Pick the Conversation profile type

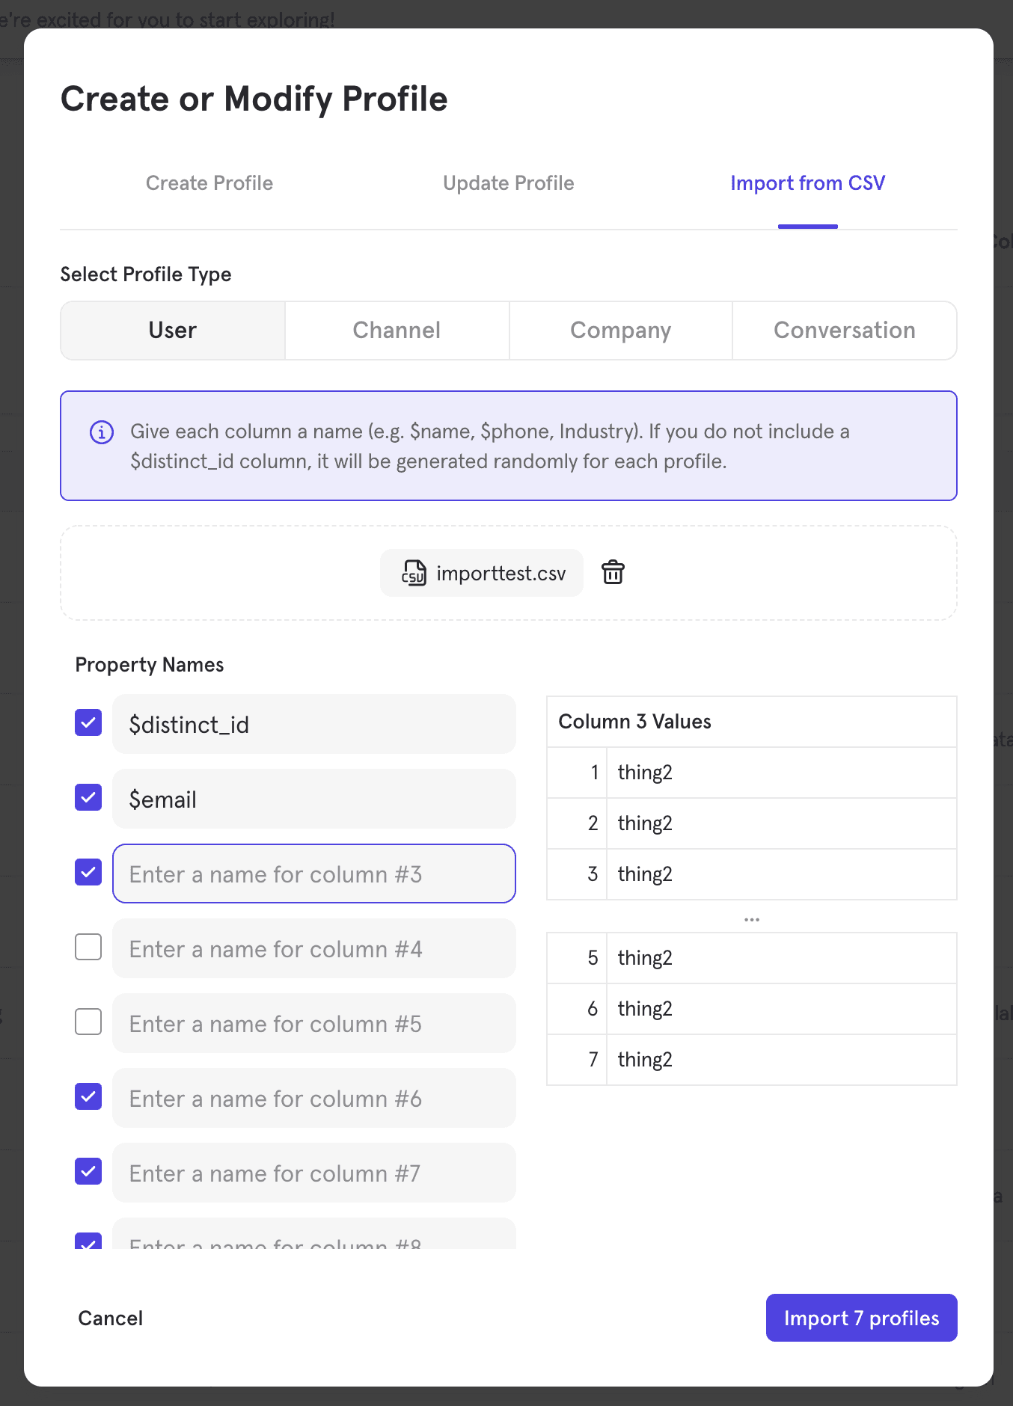pos(844,331)
